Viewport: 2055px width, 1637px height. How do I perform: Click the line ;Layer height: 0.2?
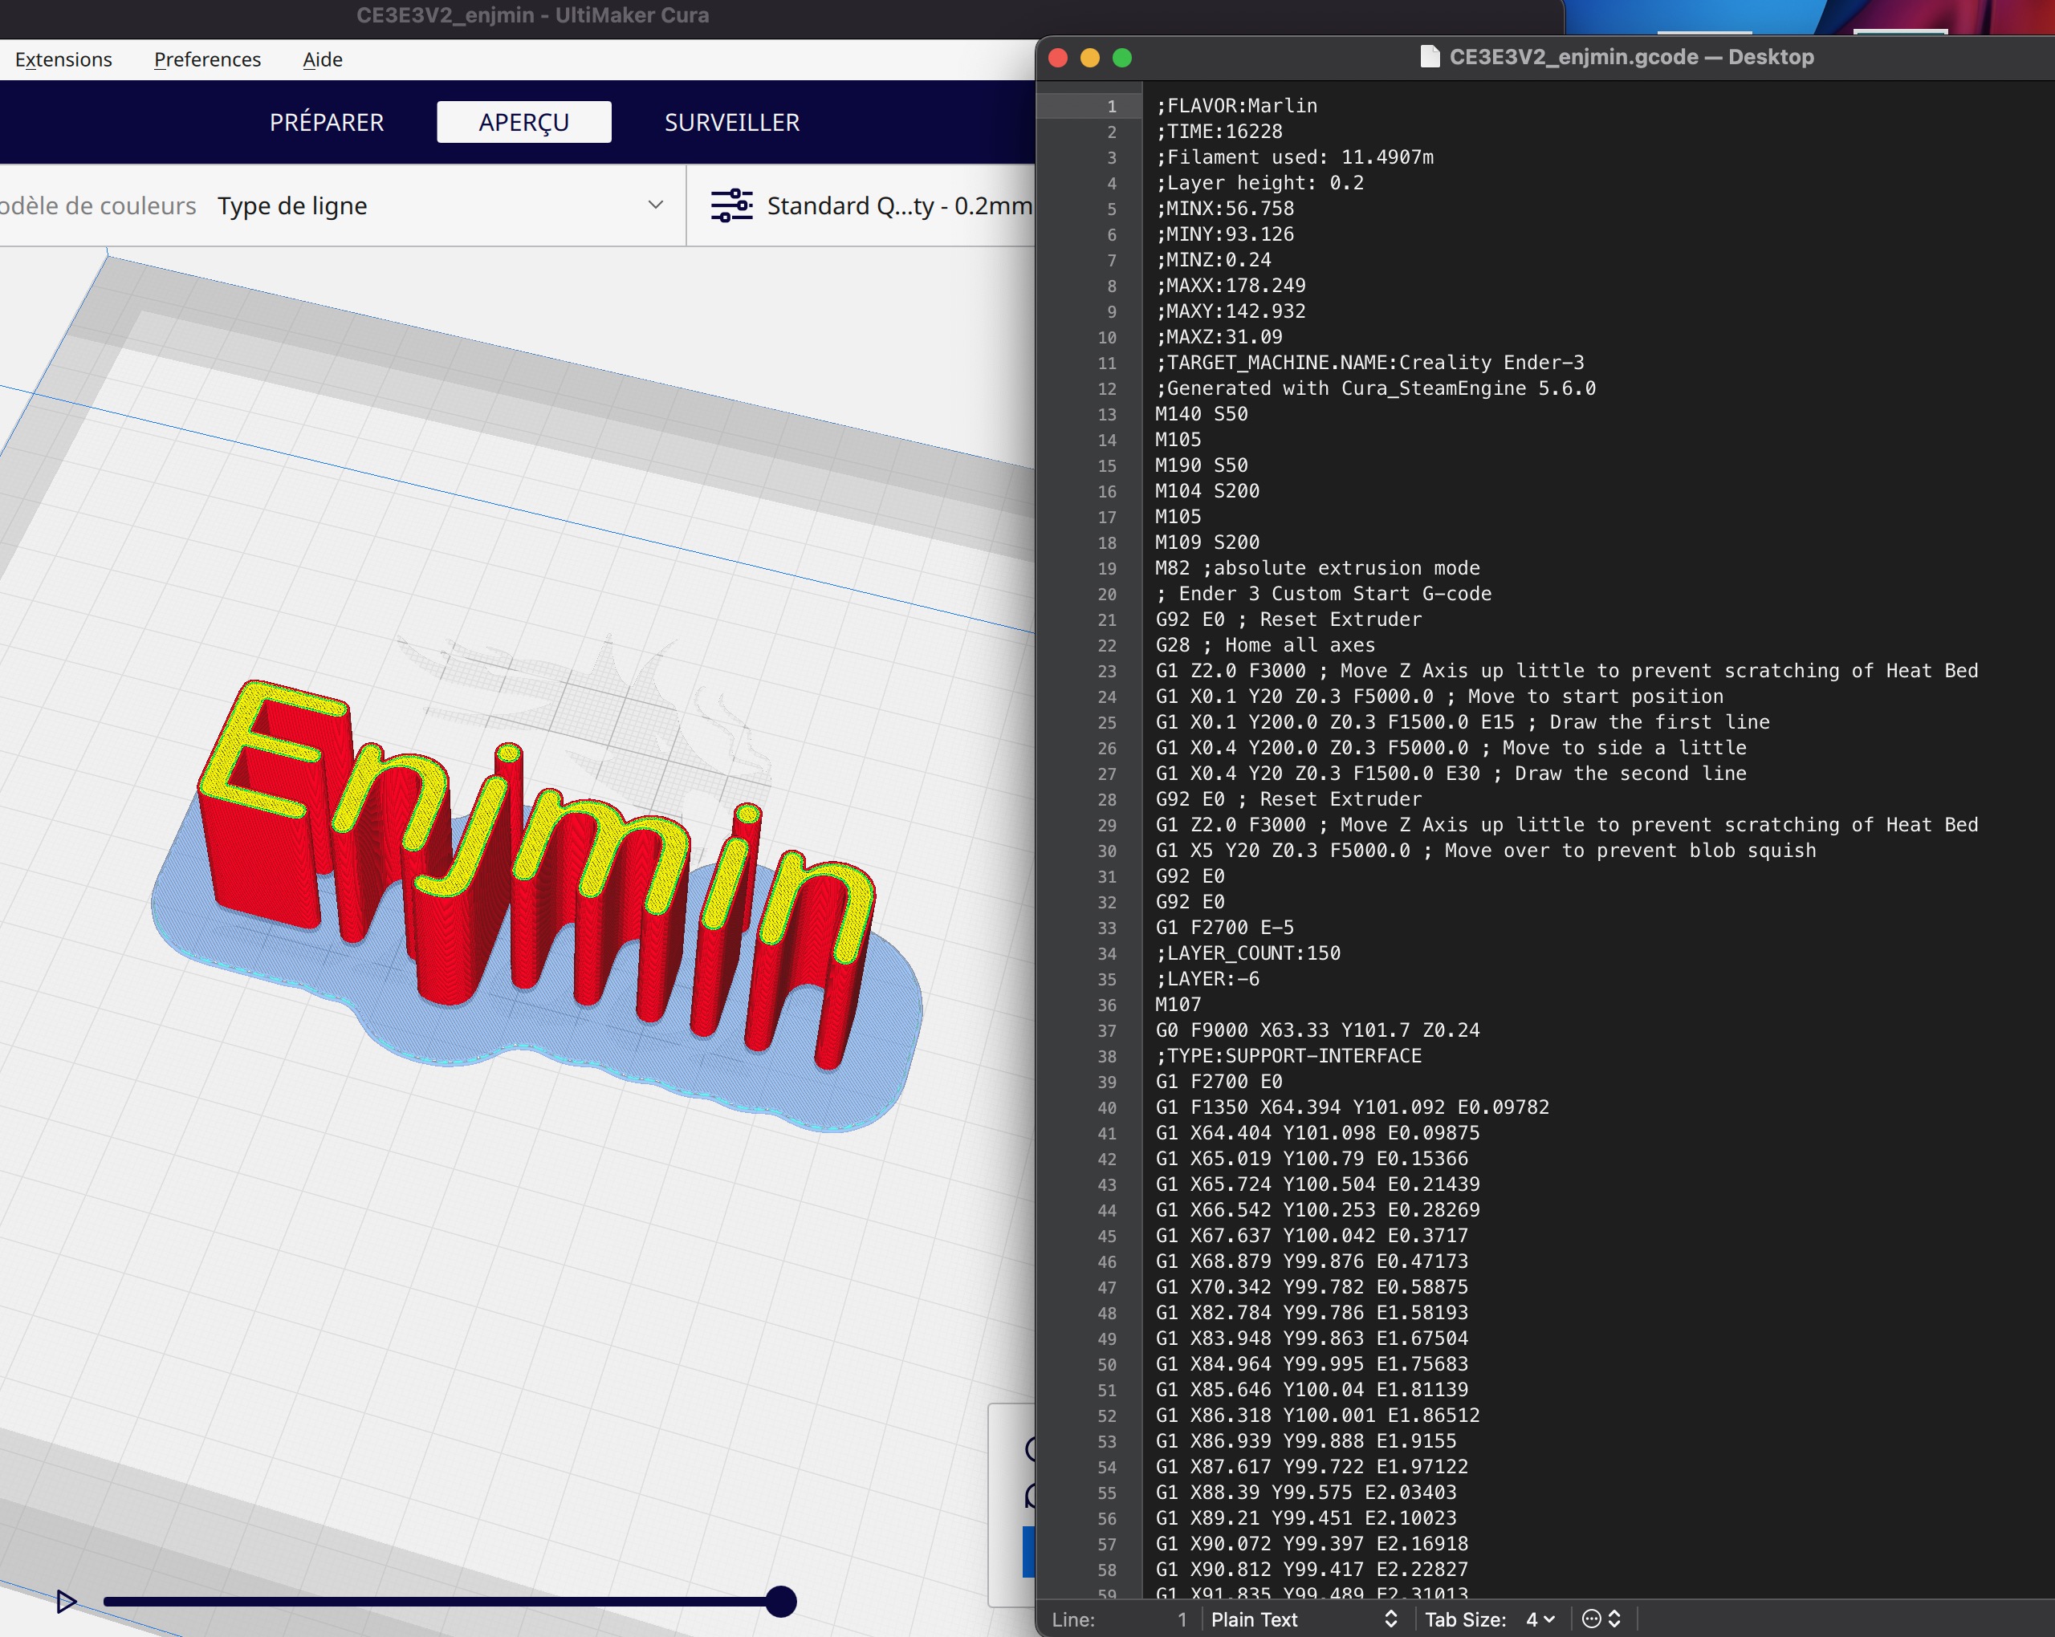coord(1260,183)
